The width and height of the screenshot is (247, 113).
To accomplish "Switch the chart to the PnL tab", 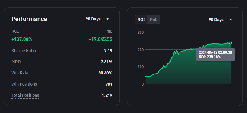I will (154, 20).
